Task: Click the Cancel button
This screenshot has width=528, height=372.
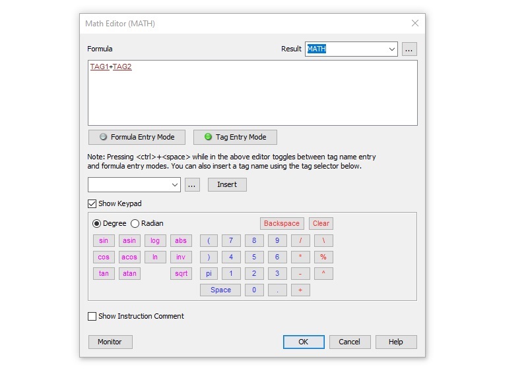Action: pyautogui.click(x=350, y=342)
